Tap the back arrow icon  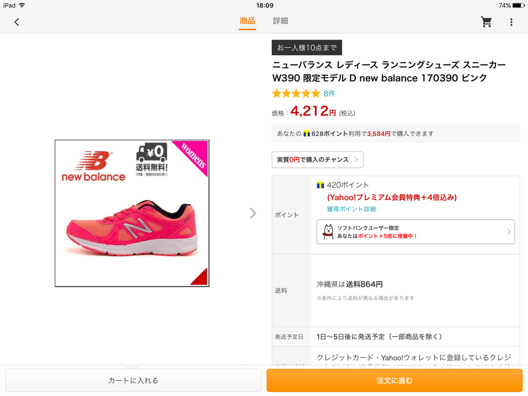(16, 22)
